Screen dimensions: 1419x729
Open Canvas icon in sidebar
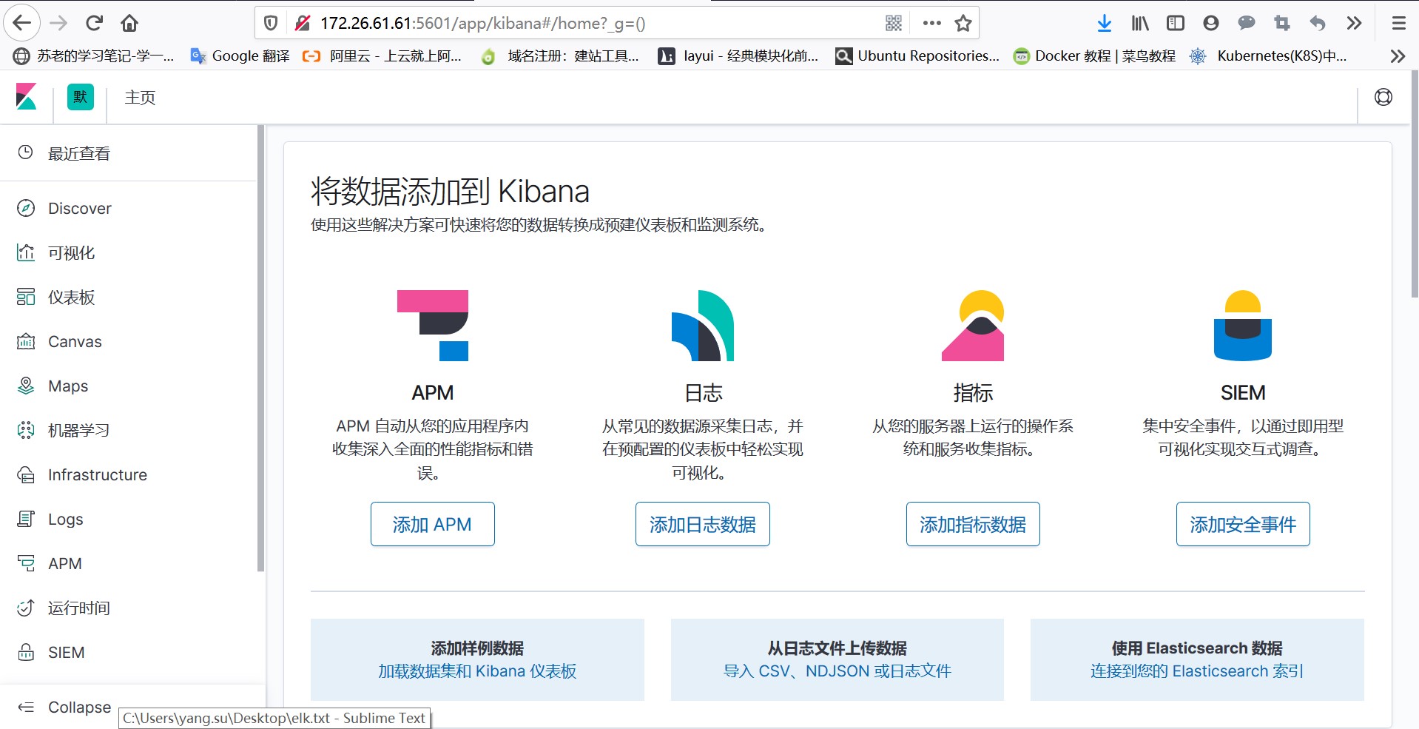click(x=26, y=341)
